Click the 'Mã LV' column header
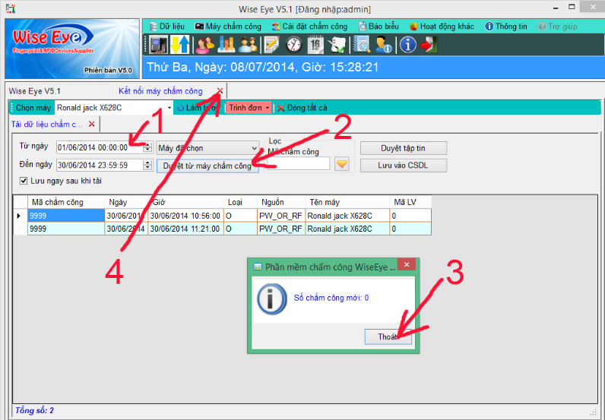The image size is (605, 420). coord(410,202)
